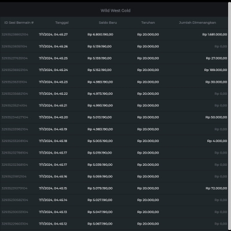This screenshot has height=231, width=231.
Task: Click session ID in the 04.45.24 row
Action: click(x=14, y=70)
